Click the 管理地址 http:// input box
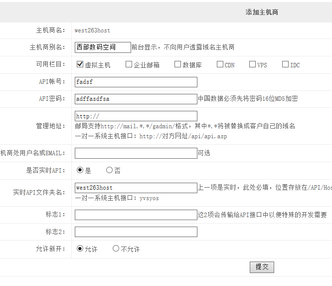Viewport: 332px width, 286px height. pyautogui.click(x=136, y=116)
